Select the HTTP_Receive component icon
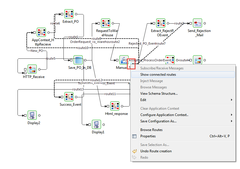 [x=32, y=69]
